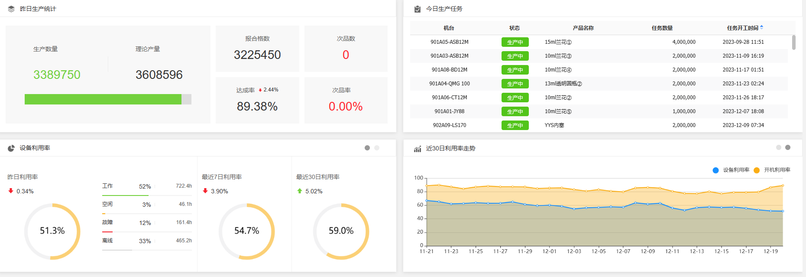806x277 pixels.
Task: Sort table by the 任务开工时间 sort arrow
Action: pos(761,27)
